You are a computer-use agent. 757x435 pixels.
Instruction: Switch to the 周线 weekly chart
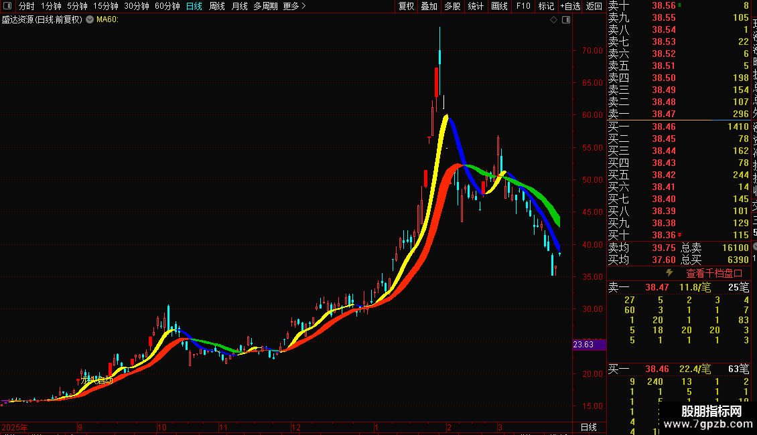point(217,6)
